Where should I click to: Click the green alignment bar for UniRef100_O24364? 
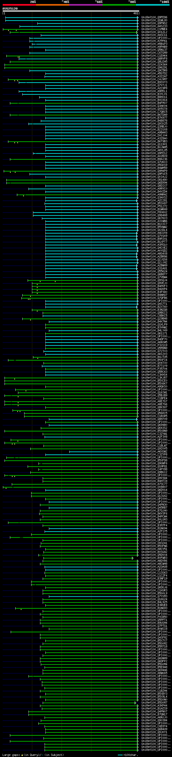tap(71, 65)
